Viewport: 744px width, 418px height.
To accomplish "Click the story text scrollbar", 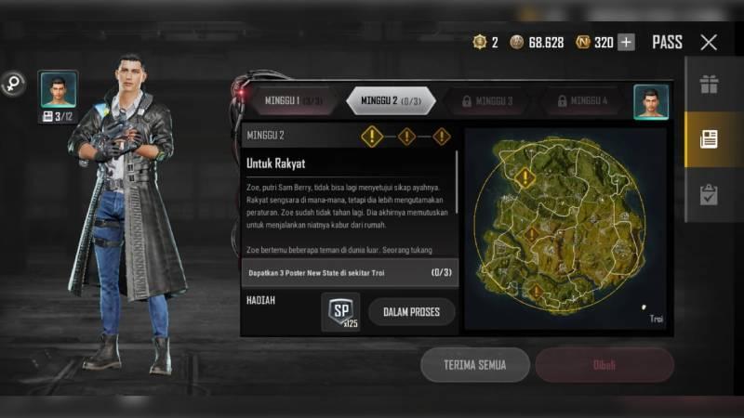I will [x=457, y=182].
